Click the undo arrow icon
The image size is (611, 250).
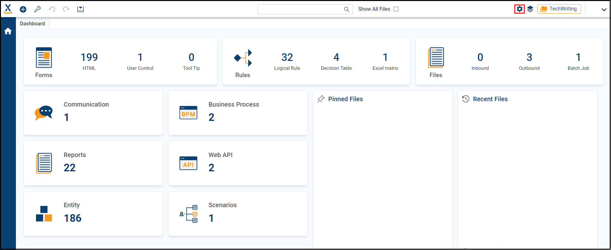pyautogui.click(x=52, y=9)
